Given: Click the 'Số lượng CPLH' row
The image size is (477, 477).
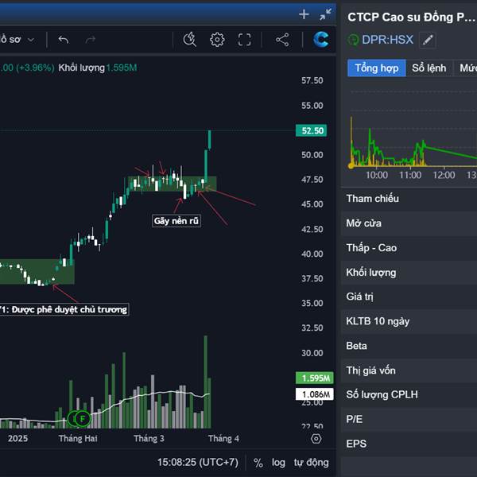Looking at the screenshot, I should coord(409,394).
